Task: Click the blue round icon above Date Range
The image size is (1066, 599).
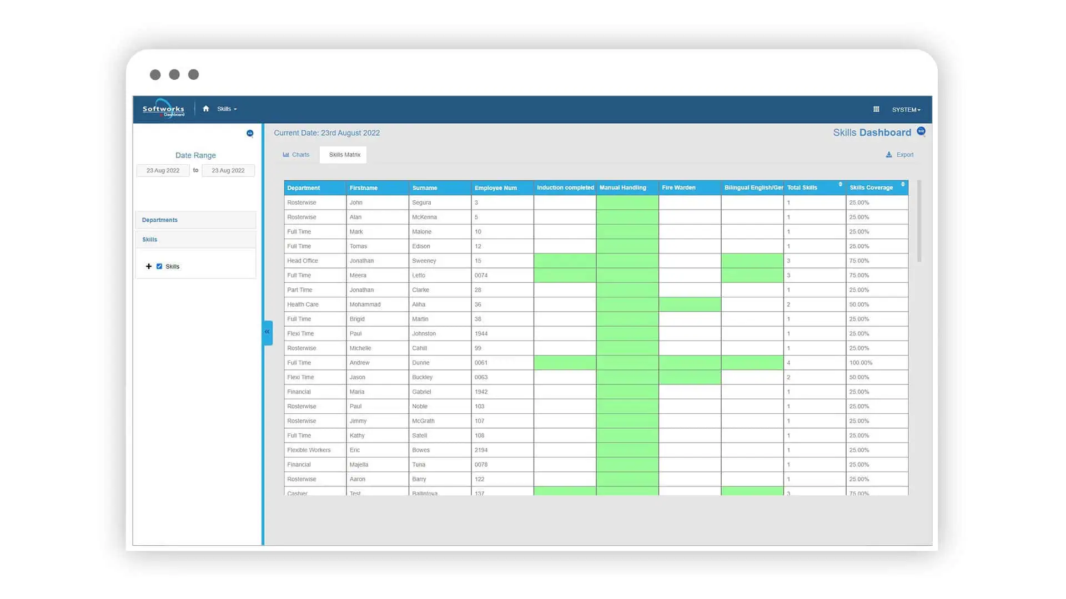Action: (250, 133)
